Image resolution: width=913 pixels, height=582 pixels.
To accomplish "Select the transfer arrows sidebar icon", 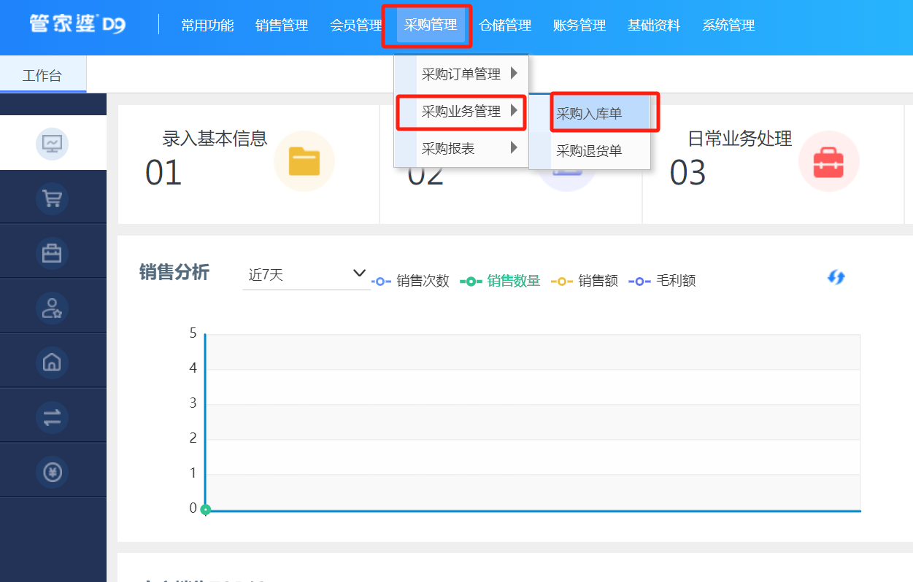I will click(52, 417).
